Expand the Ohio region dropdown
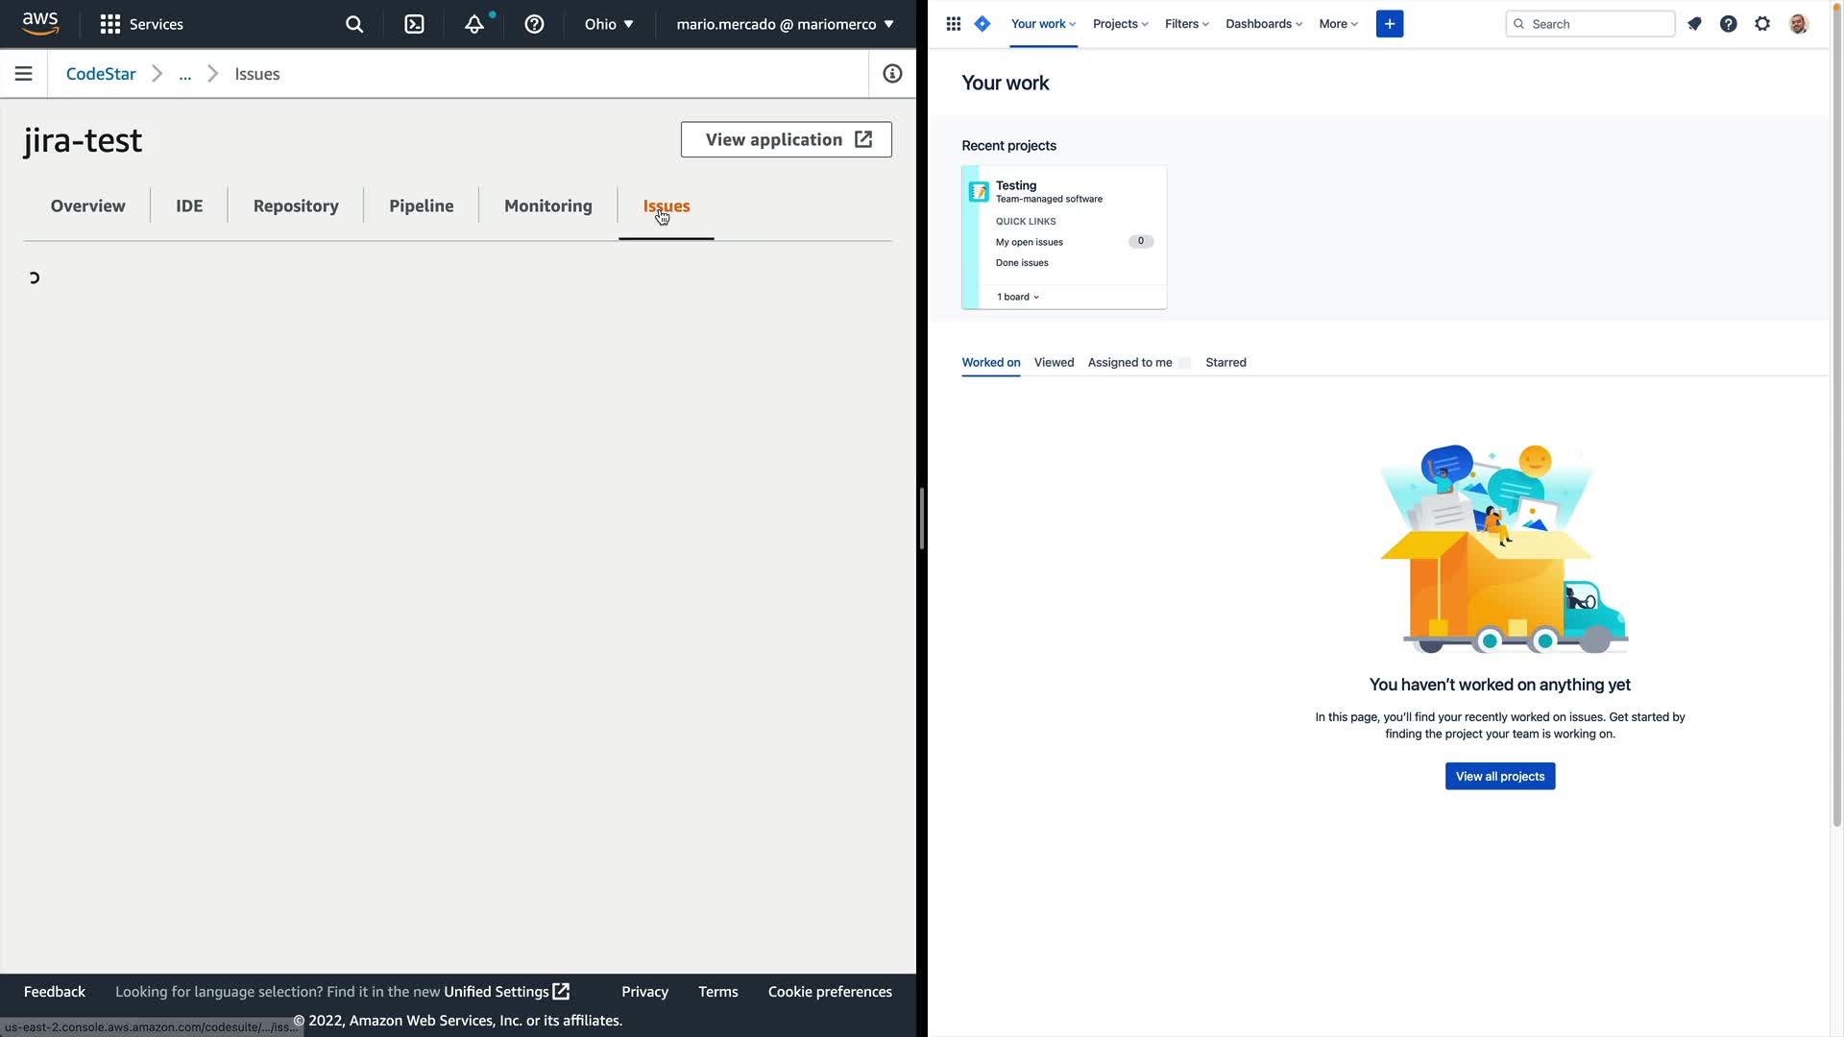 [x=609, y=24]
